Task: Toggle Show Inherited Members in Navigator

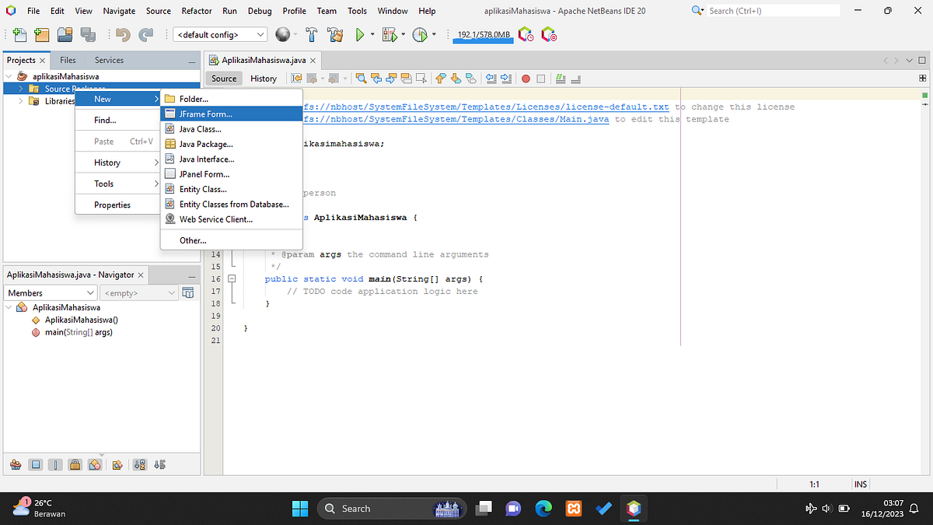Action: click(16, 464)
